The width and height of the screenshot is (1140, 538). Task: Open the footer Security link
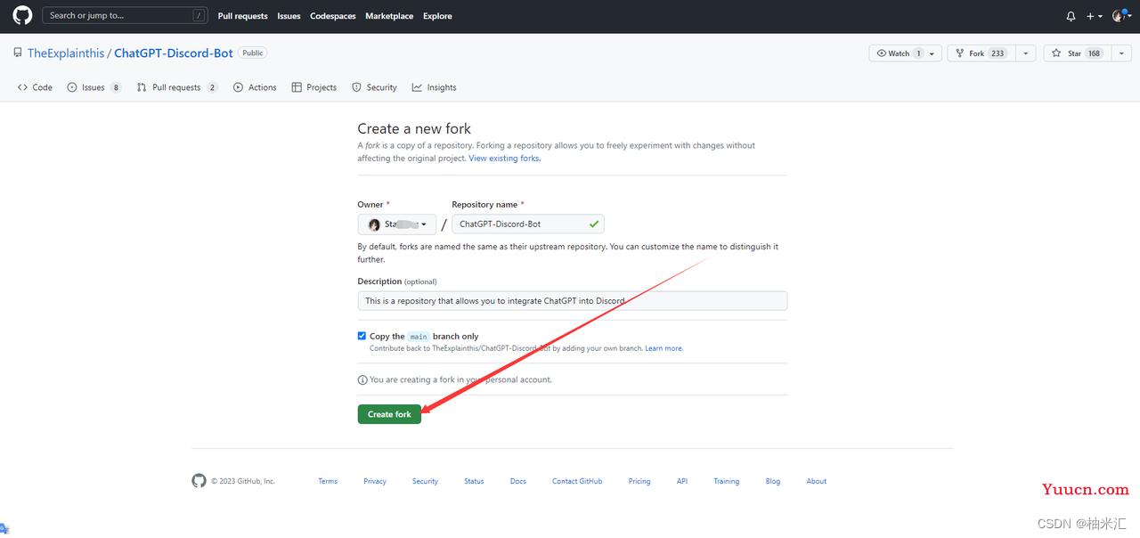coord(425,481)
